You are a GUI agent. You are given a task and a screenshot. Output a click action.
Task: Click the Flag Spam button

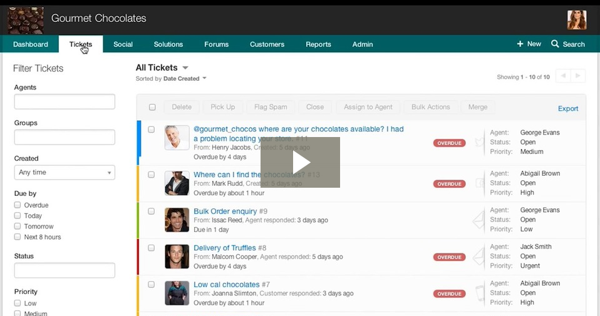271,107
